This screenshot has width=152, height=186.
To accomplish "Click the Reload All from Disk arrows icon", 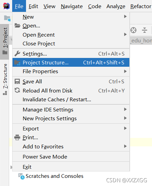I will (17, 90).
